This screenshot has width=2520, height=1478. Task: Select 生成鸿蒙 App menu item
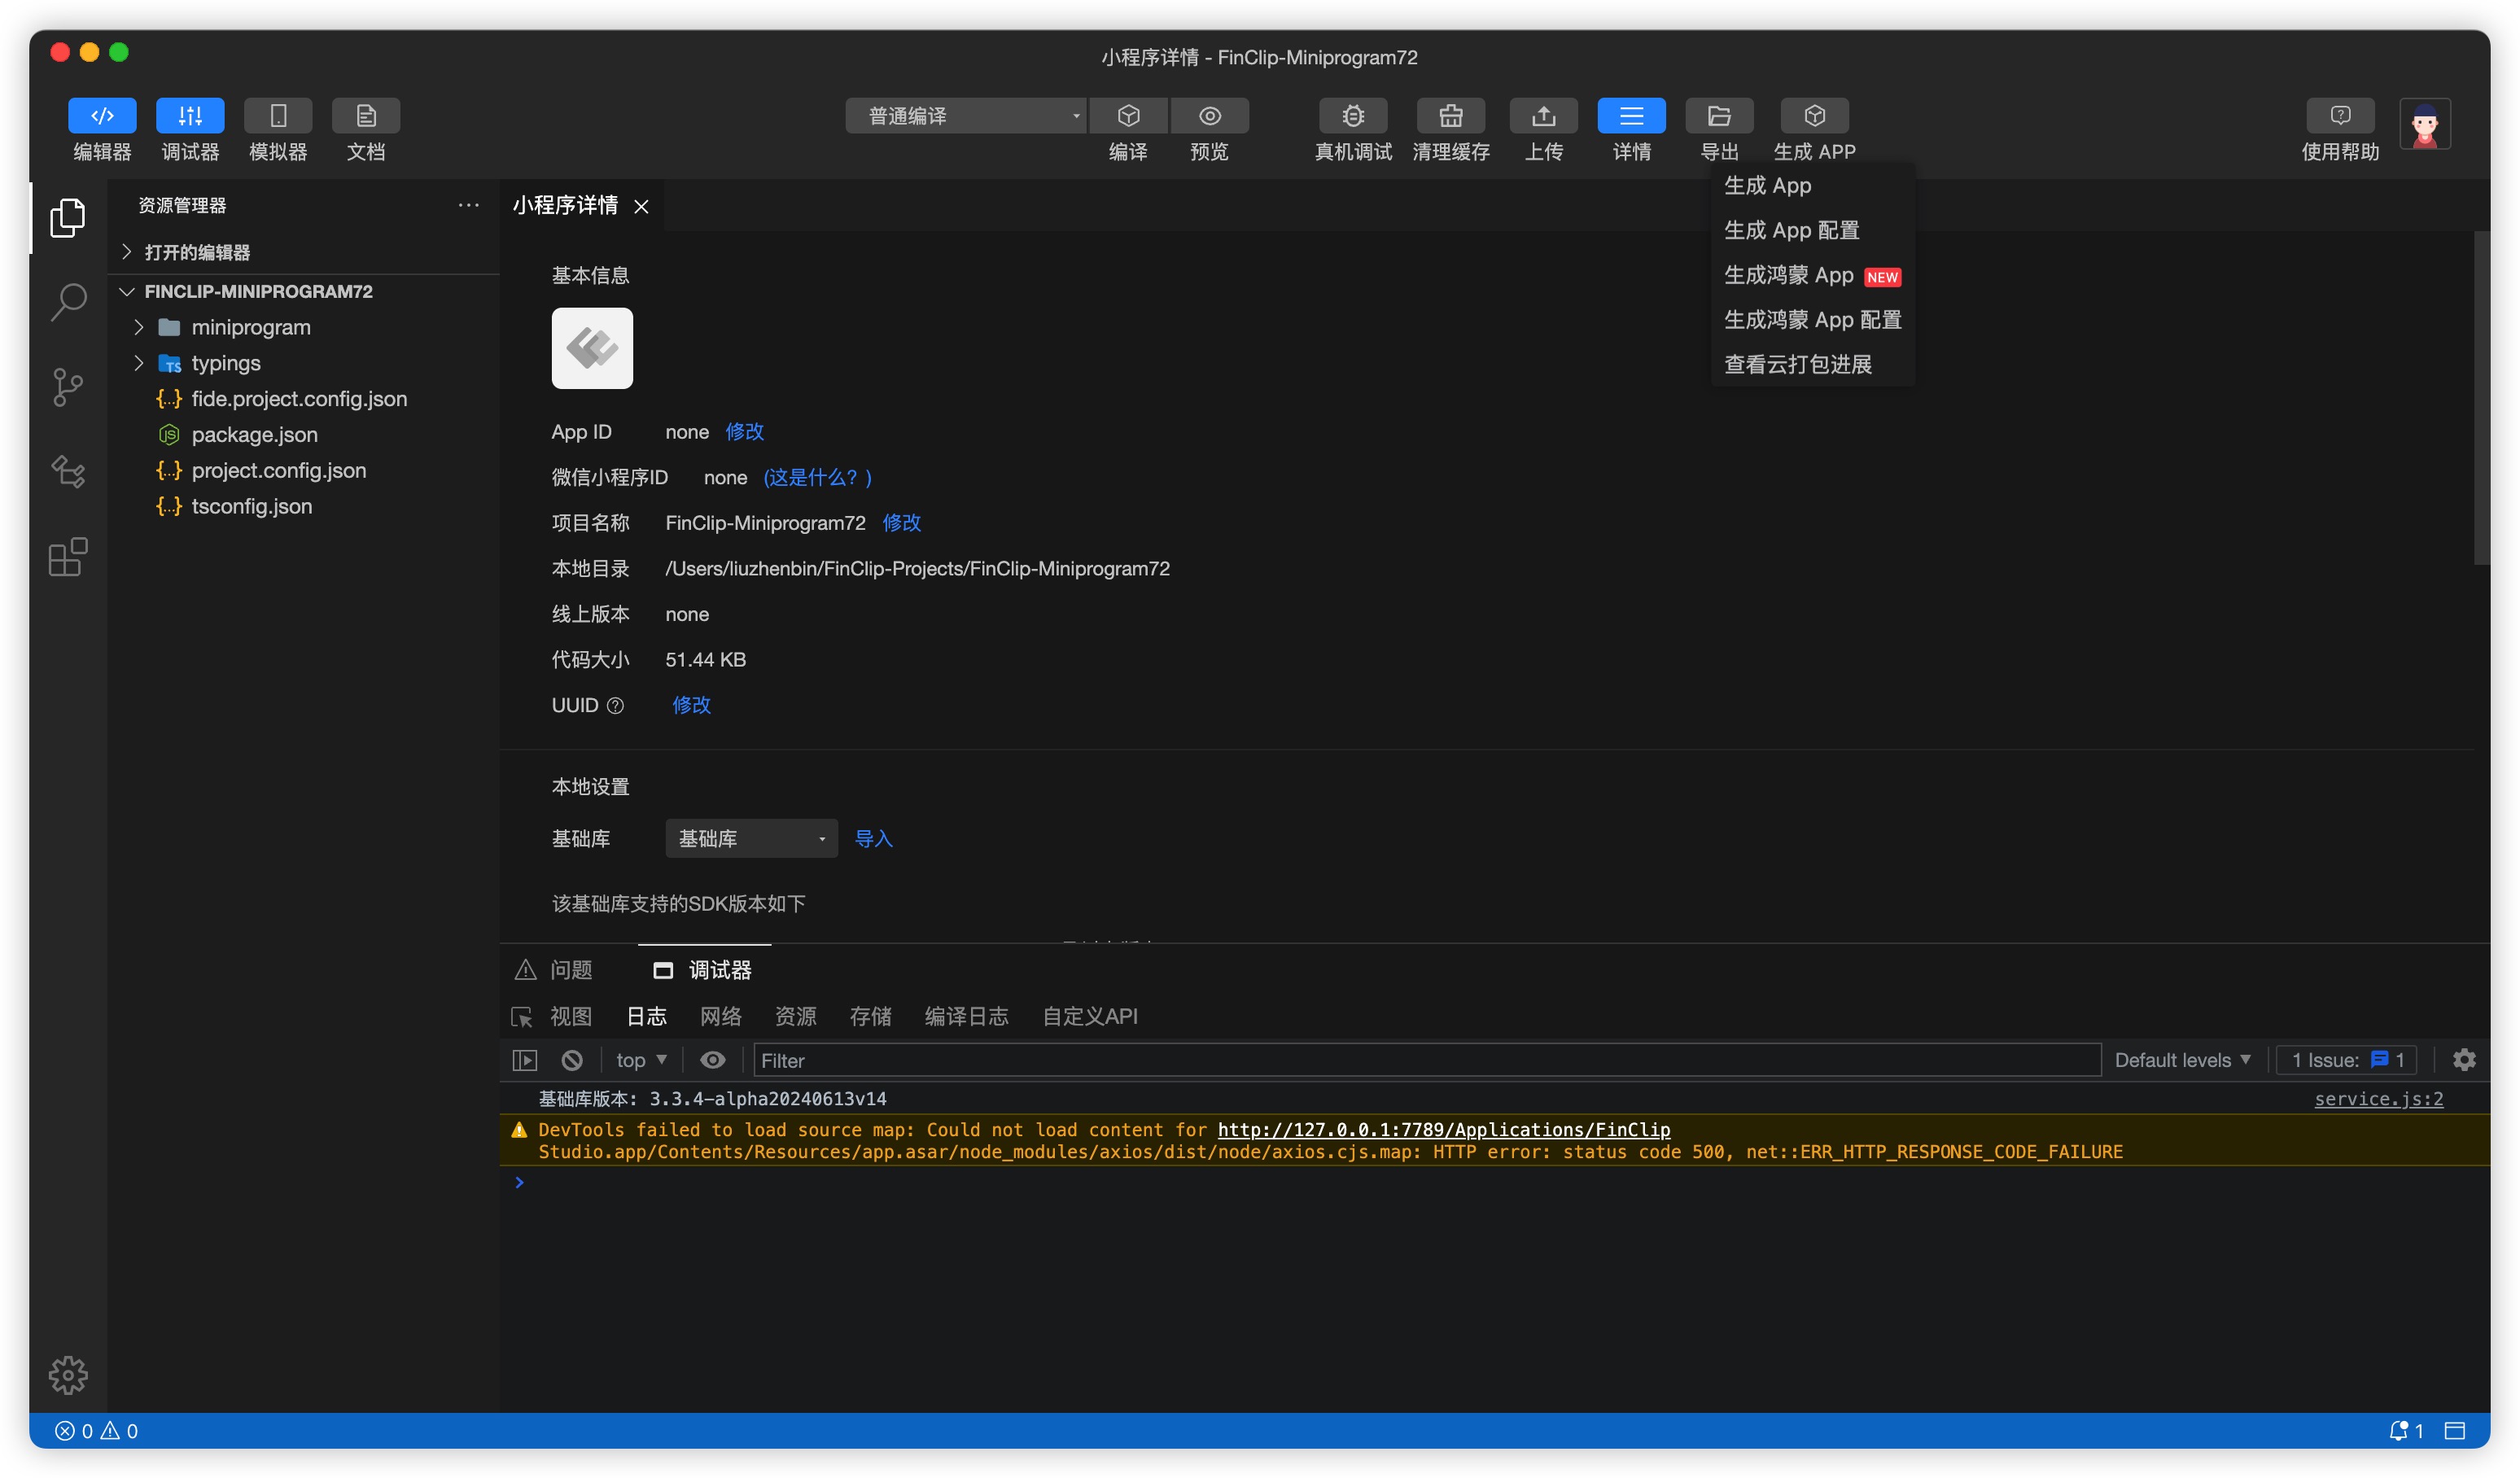point(1788,275)
